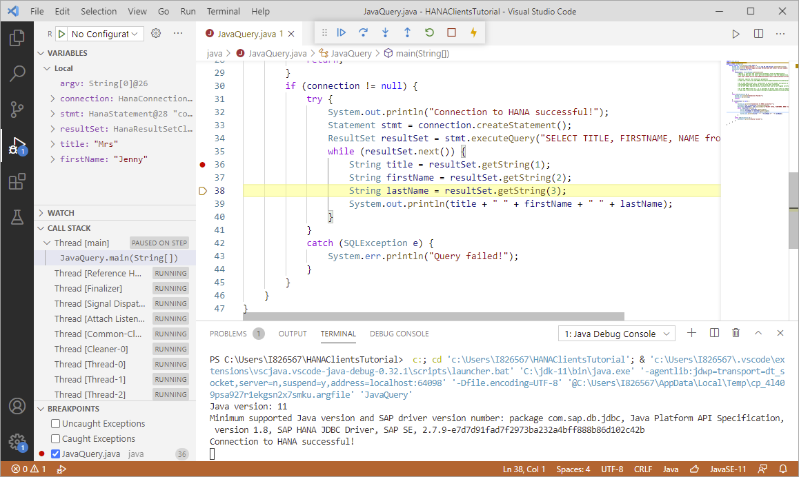
Task: Toggle the breakpoint on line 36
Action: click(x=202, y=165)
